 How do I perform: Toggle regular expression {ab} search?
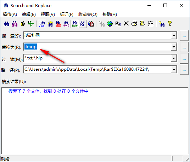click(x=66, y=24)
